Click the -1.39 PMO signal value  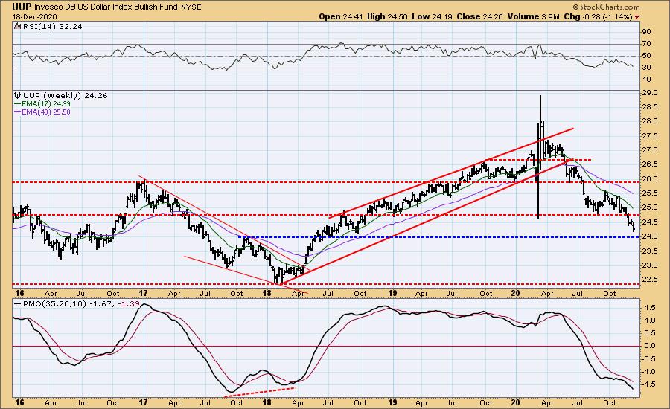128,304
